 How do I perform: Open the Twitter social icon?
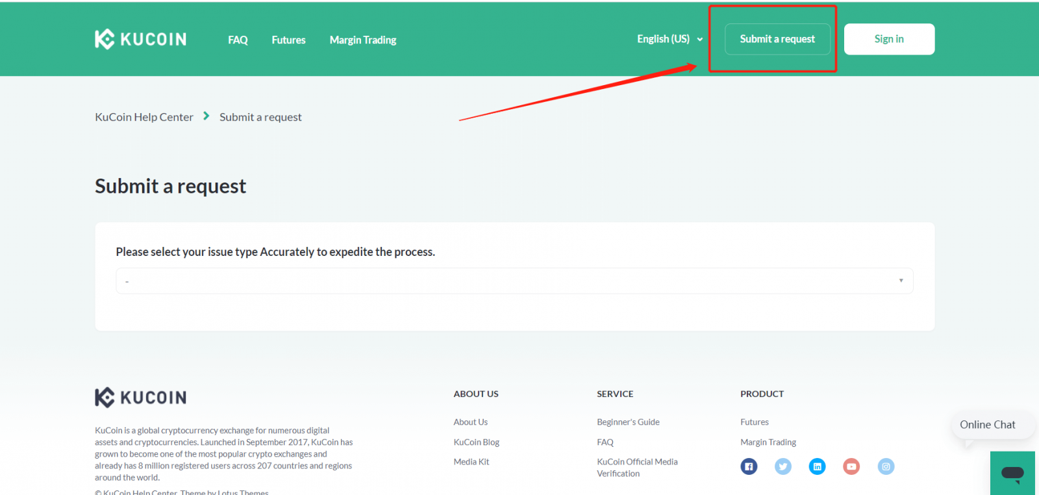click(x=783, y=466)
